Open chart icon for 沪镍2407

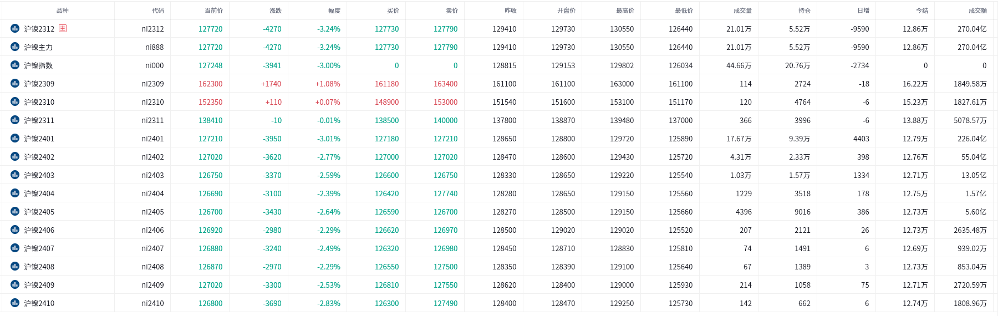[15, 248]
